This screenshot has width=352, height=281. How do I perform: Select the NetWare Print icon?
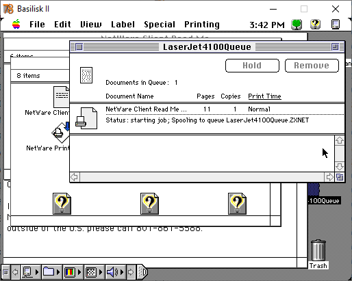click(60, 133)
